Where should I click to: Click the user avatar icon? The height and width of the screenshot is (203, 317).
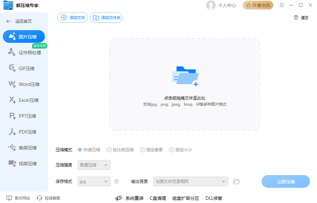click(x=211, y=5)
